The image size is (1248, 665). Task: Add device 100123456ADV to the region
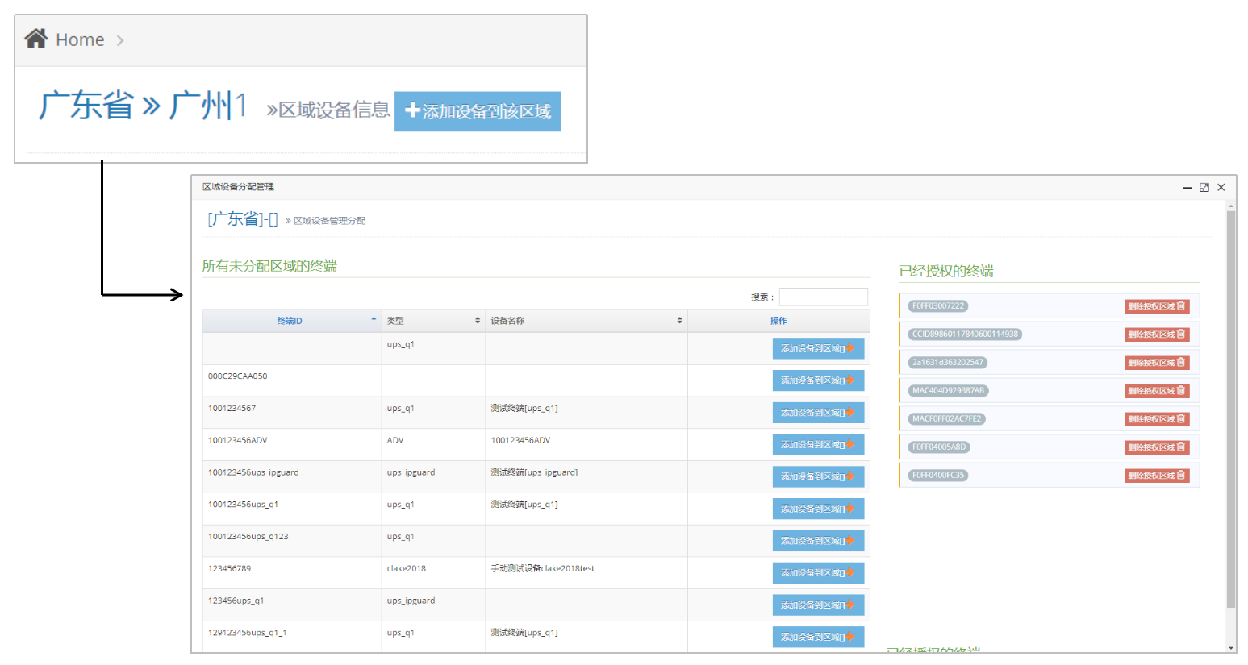click(817, 445)
